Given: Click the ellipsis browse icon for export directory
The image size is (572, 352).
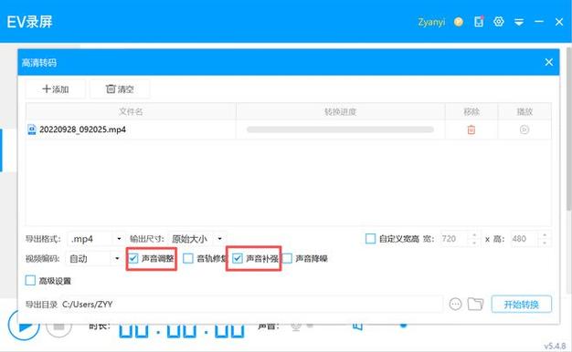Looking at the screenshot, I should point(455,304).
